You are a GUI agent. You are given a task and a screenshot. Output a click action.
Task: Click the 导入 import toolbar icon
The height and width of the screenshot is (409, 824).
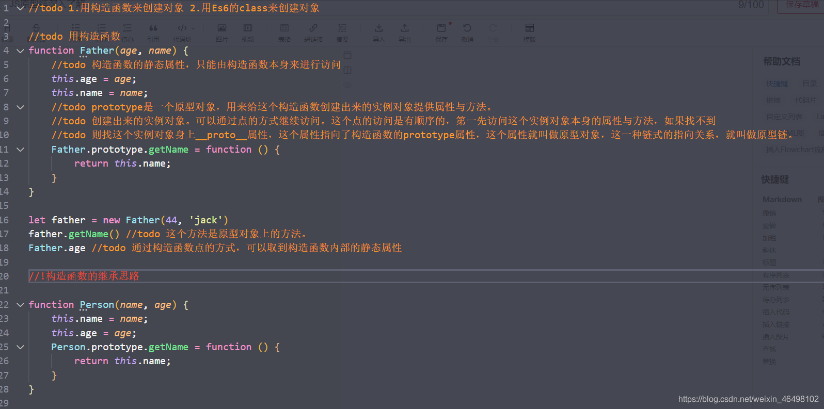click(x=379, y=28)
